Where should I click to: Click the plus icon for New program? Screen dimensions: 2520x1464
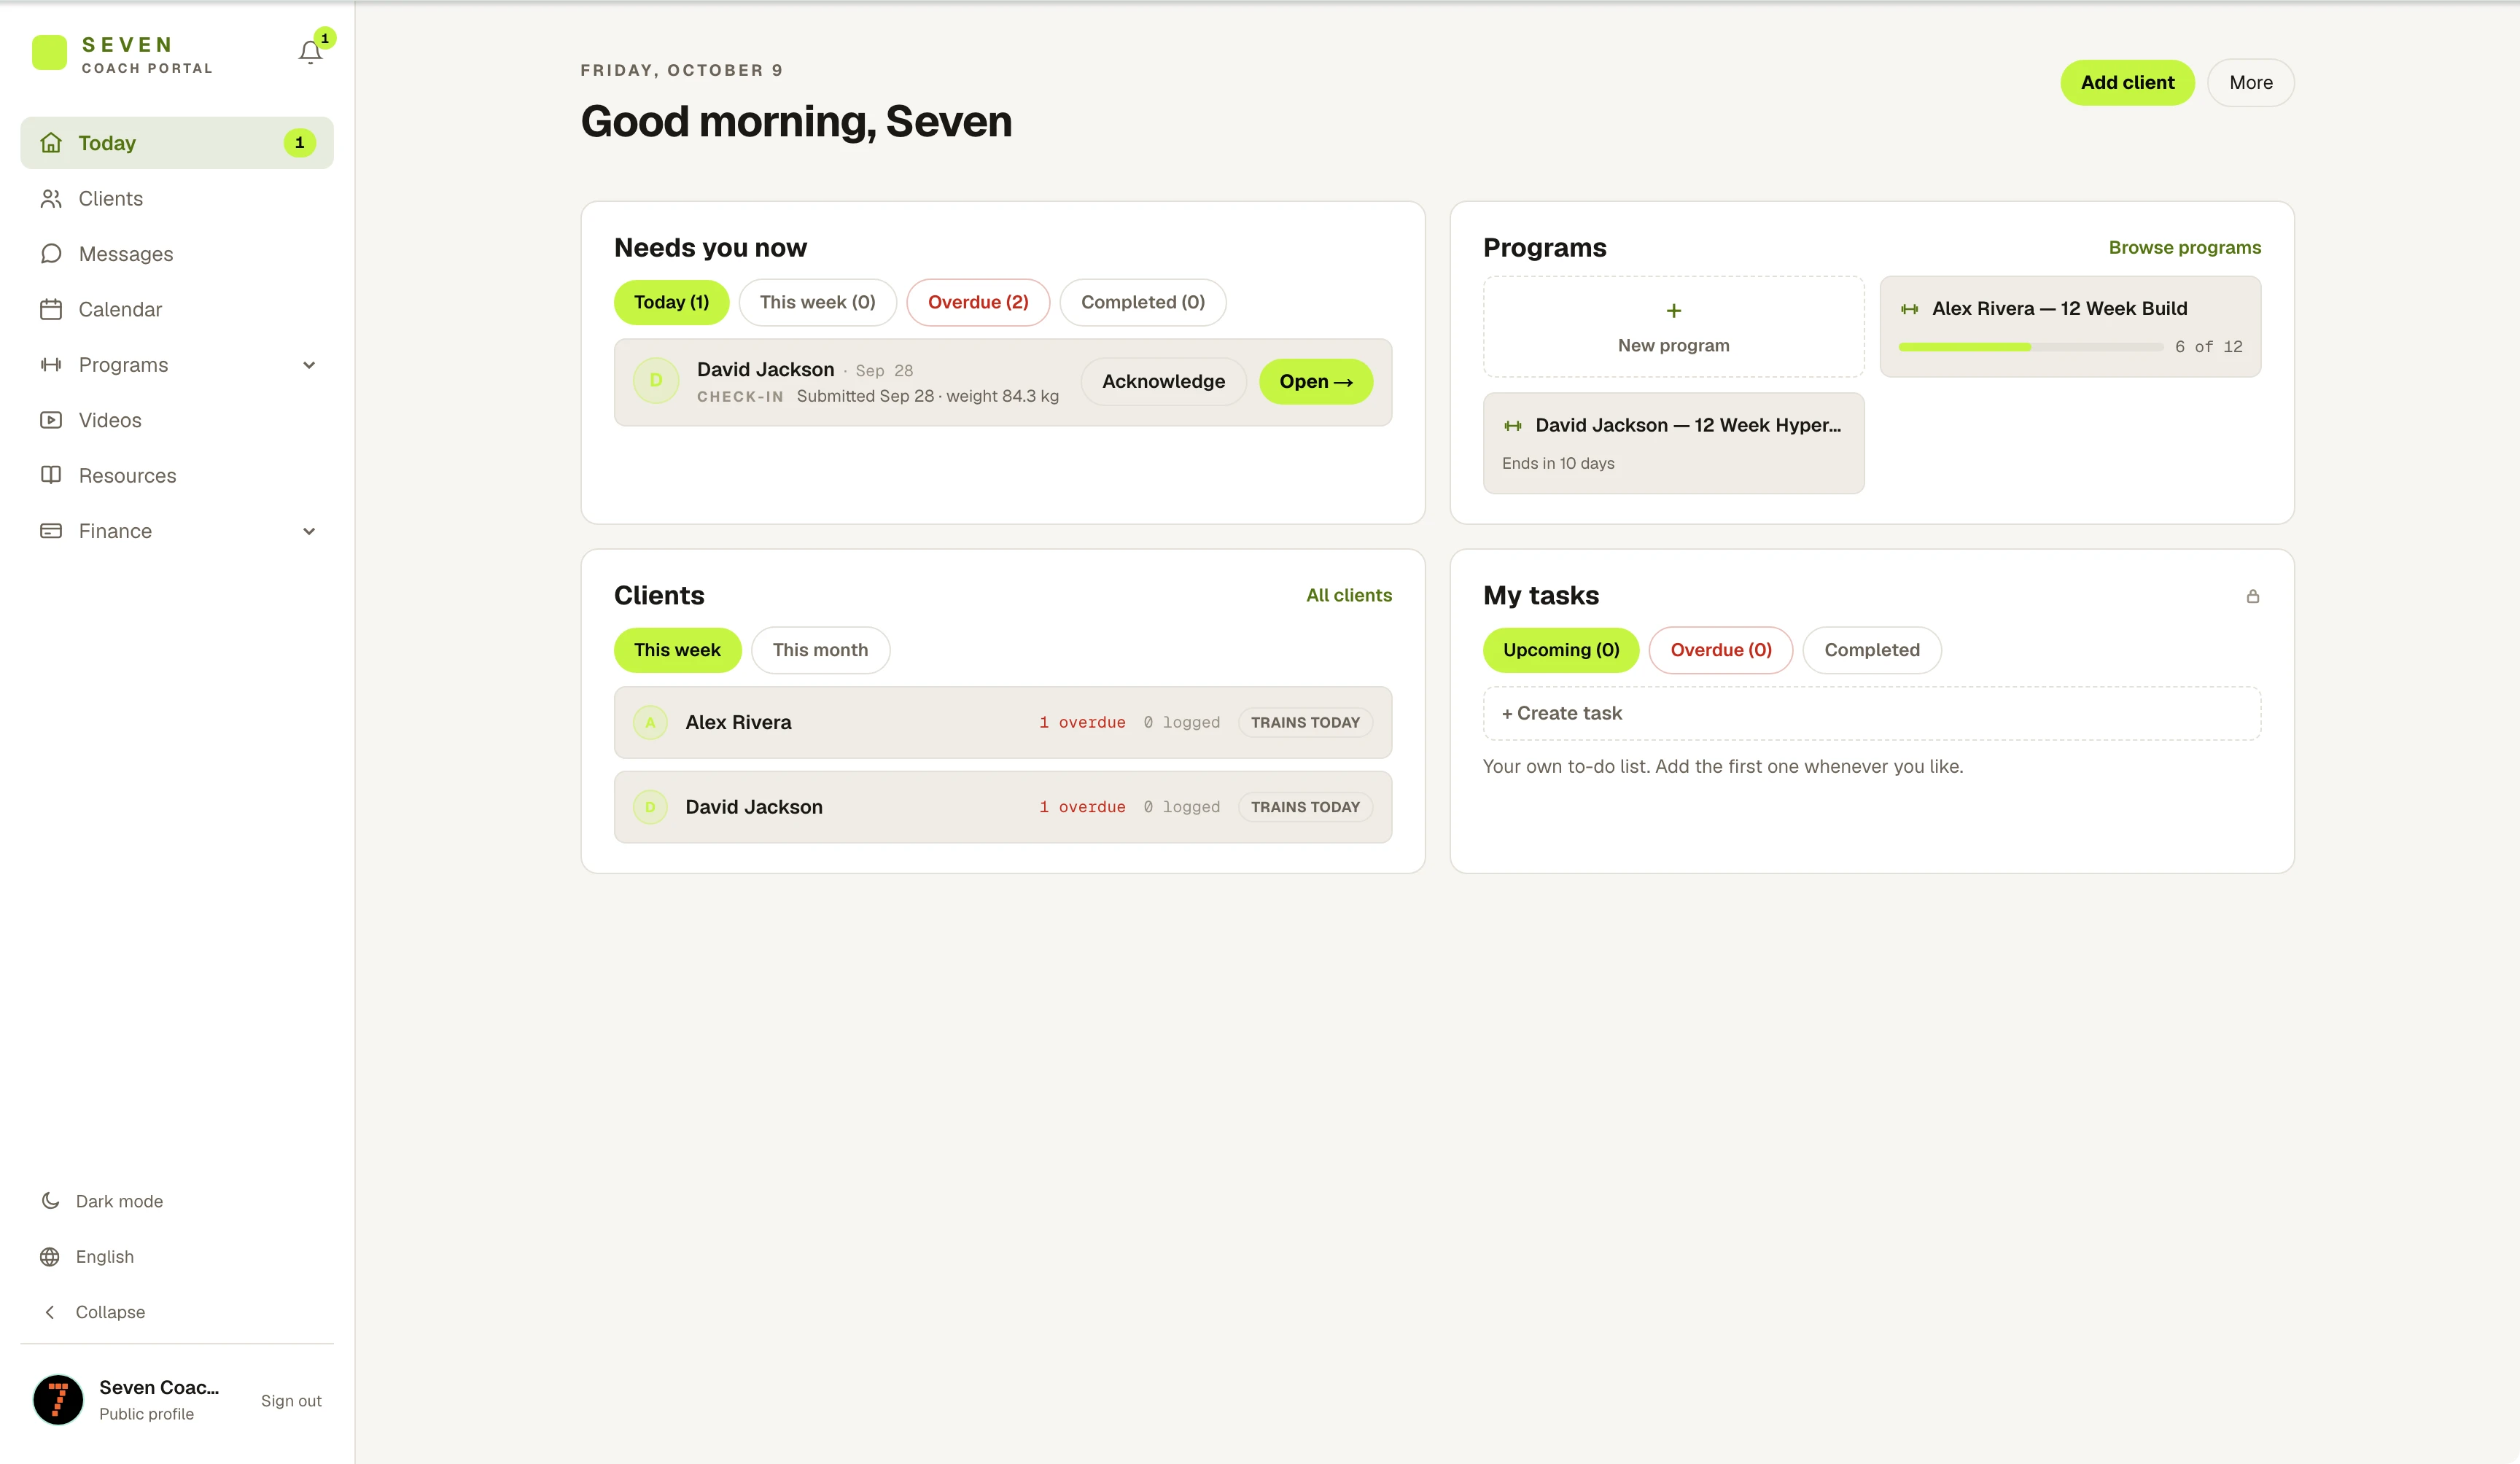point(1674,311)
